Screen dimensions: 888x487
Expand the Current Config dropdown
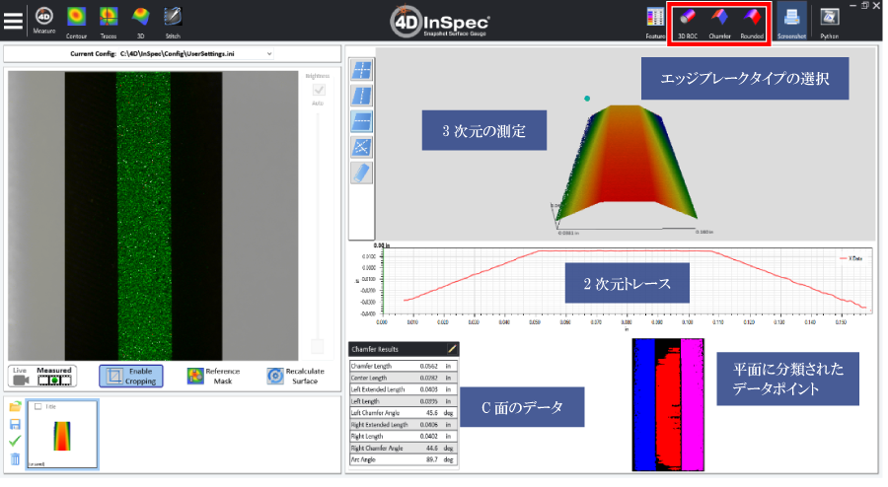click(x=269, y=54)
